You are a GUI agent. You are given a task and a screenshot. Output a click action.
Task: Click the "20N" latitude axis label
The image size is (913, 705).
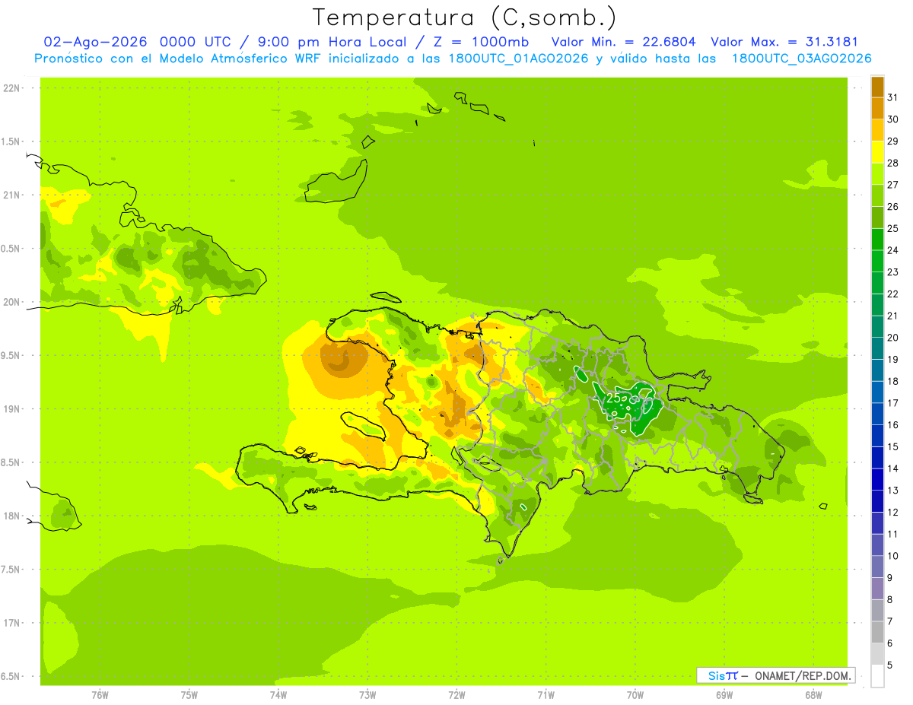(x=11, y=302)
